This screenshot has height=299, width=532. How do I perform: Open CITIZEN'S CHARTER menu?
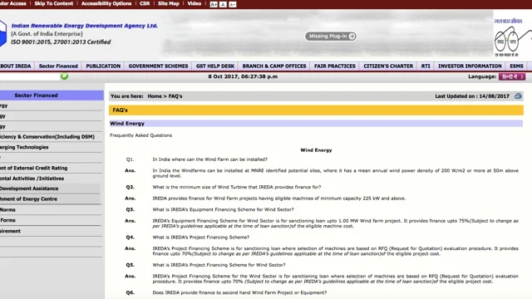coord(388,66)
